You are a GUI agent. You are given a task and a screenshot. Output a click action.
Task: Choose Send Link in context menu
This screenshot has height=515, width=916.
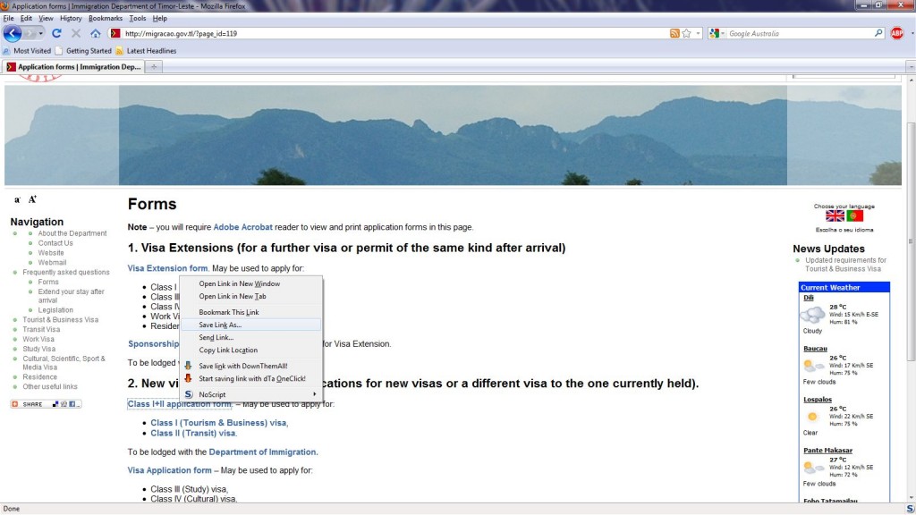click(x=251, y=337)
